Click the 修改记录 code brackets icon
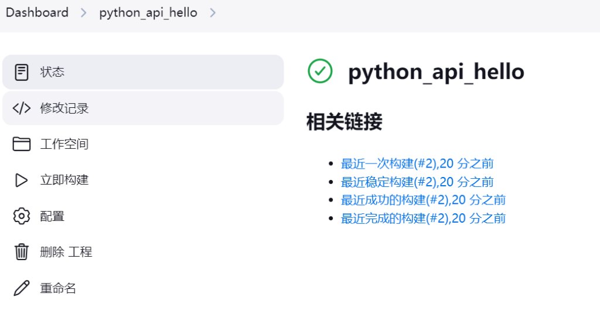The height and width of the screenshot is (327, 600). pos(22,108)
